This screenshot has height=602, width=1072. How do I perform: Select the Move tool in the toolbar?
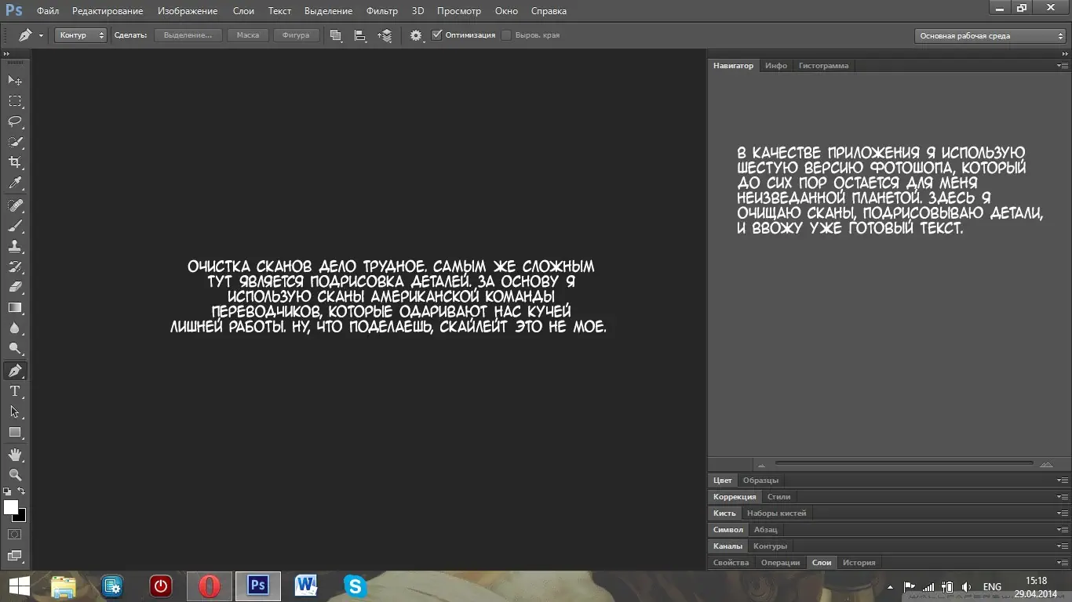[x=15, y=80]
